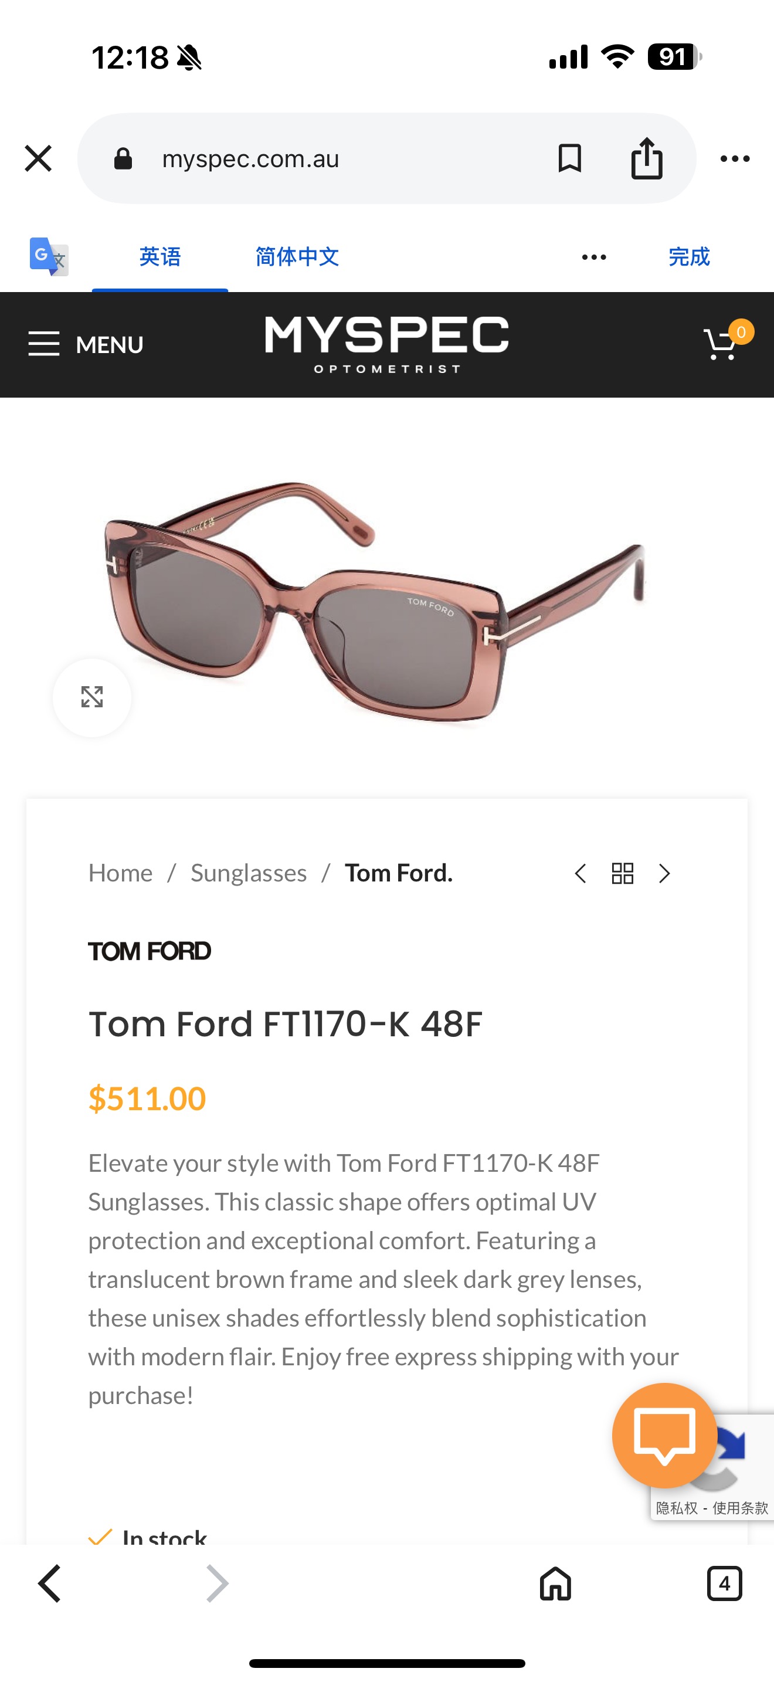Open translate bar more options
Image resolution: width=774 pixels, height=1682 pixels.
(x=594, y=257)
